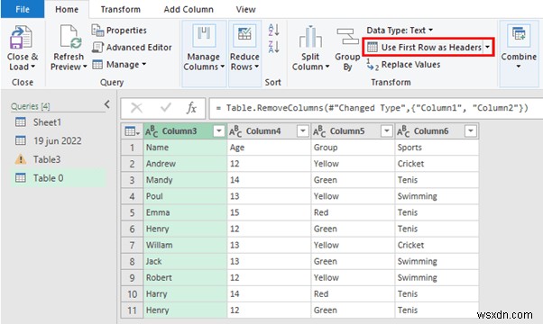This screenshot has height=324, width=543.
Task: Confirm formula with checkmark icon
Action: 166,108
